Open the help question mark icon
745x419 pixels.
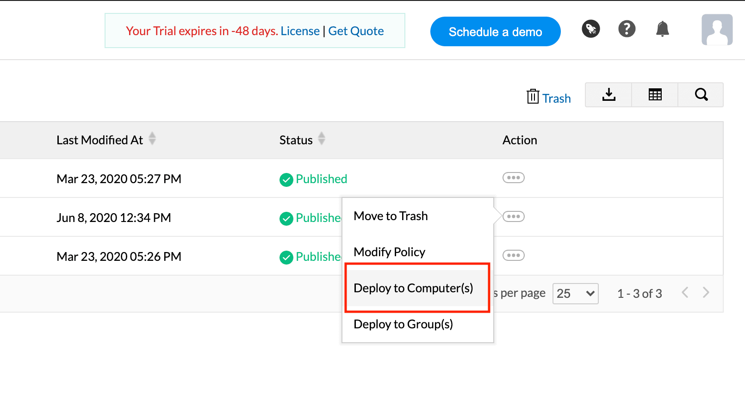pos(627,29)
